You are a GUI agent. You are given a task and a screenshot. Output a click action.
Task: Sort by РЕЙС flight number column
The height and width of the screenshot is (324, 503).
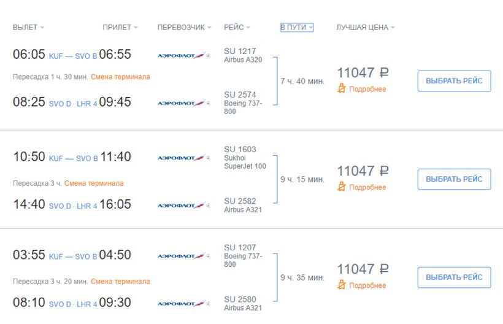[237, 28]
